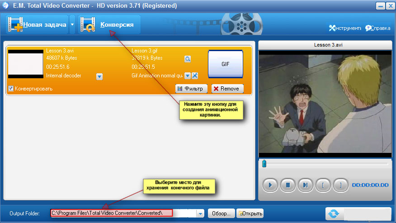Click the Конверсия filmstrip icon
The image size is (396, 223).
click(88, 24)
